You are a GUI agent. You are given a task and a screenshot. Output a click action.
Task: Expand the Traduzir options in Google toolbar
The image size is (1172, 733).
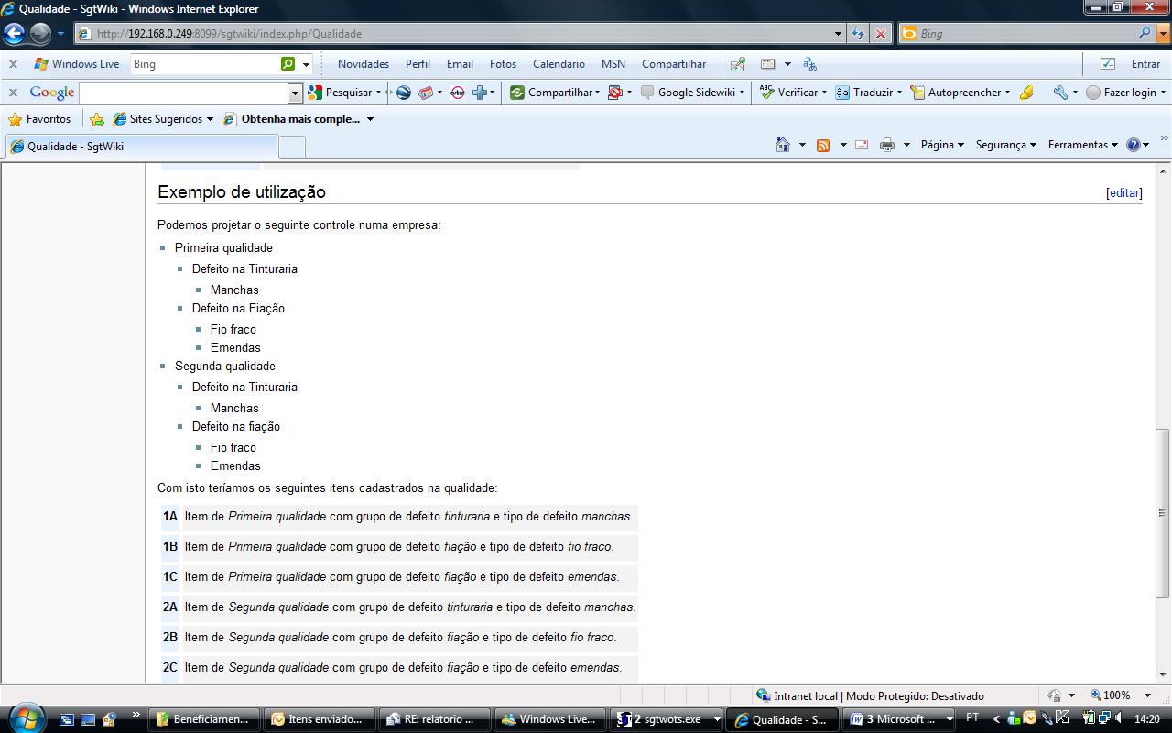click(x=899, y=93)
